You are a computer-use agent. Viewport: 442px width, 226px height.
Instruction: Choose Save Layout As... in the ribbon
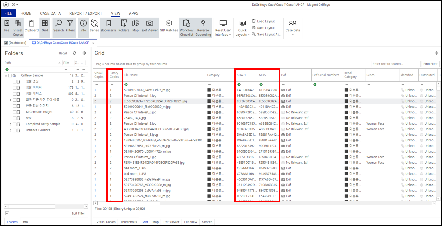[x=267, y=34]
